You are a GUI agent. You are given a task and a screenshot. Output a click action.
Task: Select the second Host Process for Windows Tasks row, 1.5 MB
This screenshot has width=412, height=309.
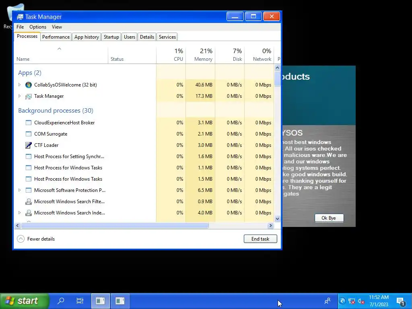144,179
